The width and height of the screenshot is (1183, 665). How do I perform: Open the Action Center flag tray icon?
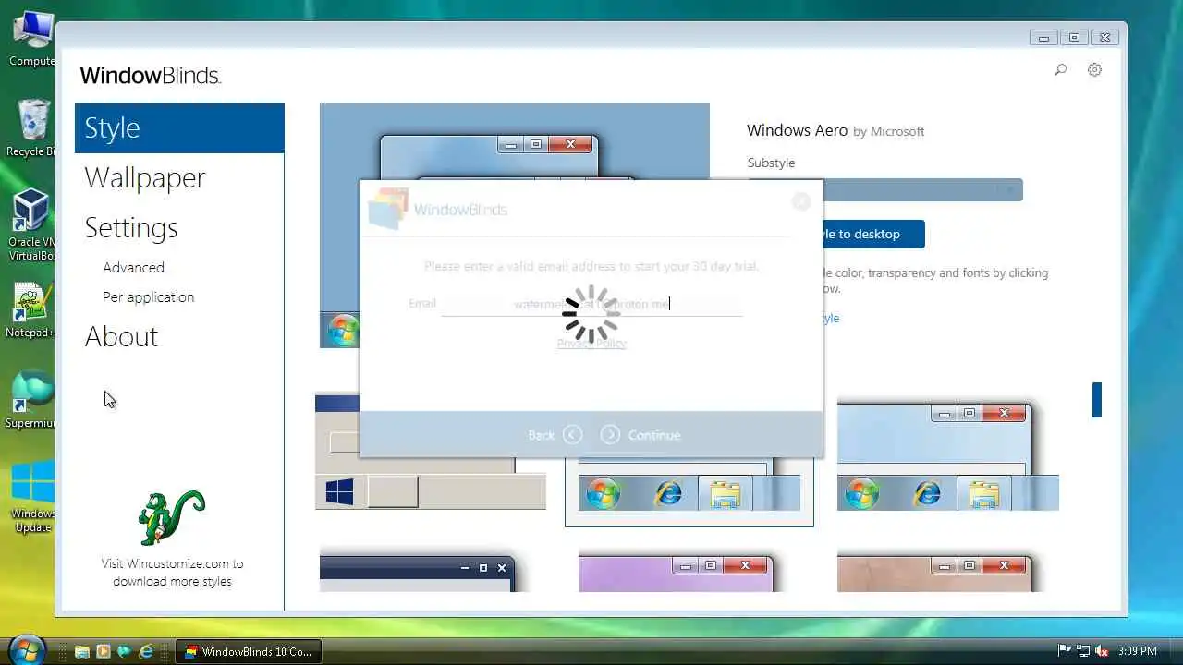tap(1063, 651)
